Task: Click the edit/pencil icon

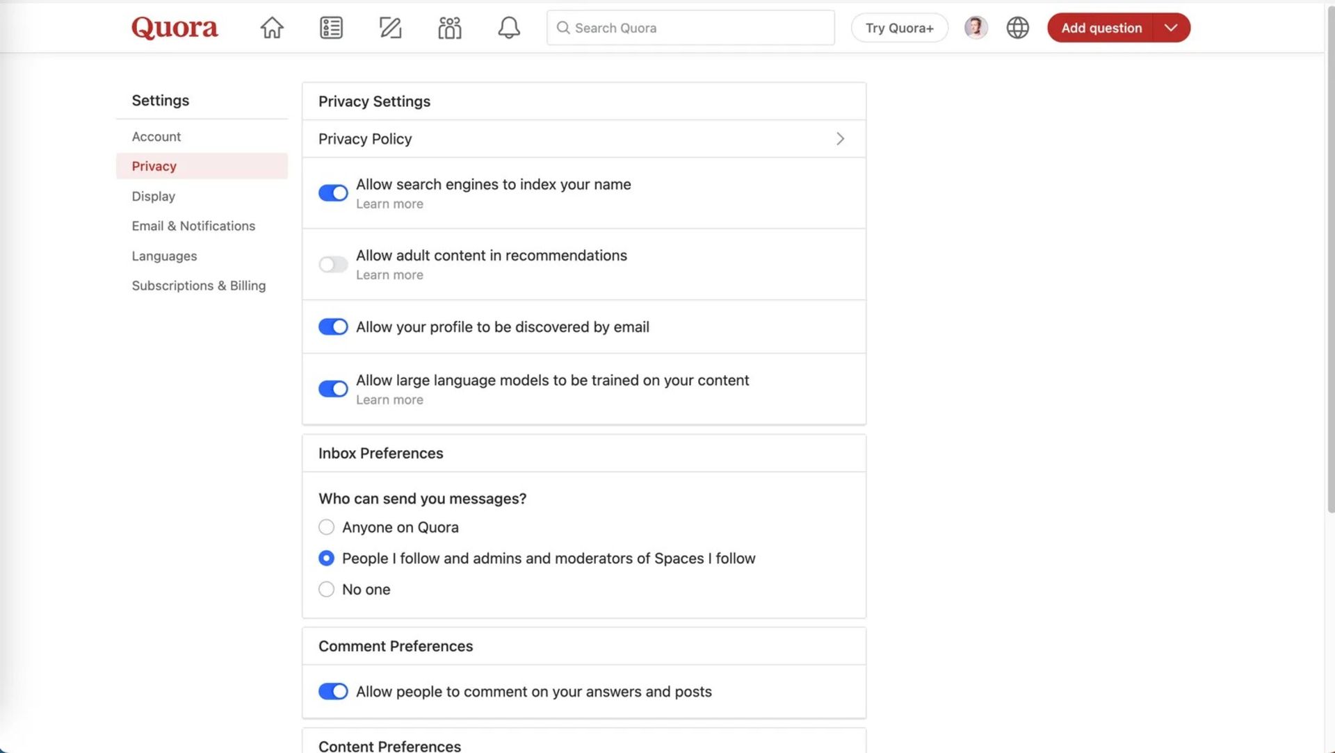Action: click(x=389, y=28)
